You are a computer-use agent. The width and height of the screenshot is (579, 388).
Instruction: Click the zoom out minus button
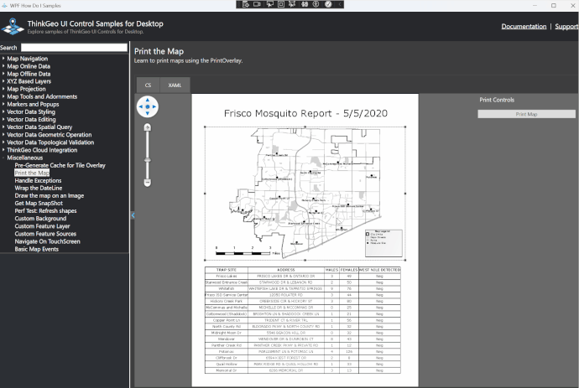point(148,182)
